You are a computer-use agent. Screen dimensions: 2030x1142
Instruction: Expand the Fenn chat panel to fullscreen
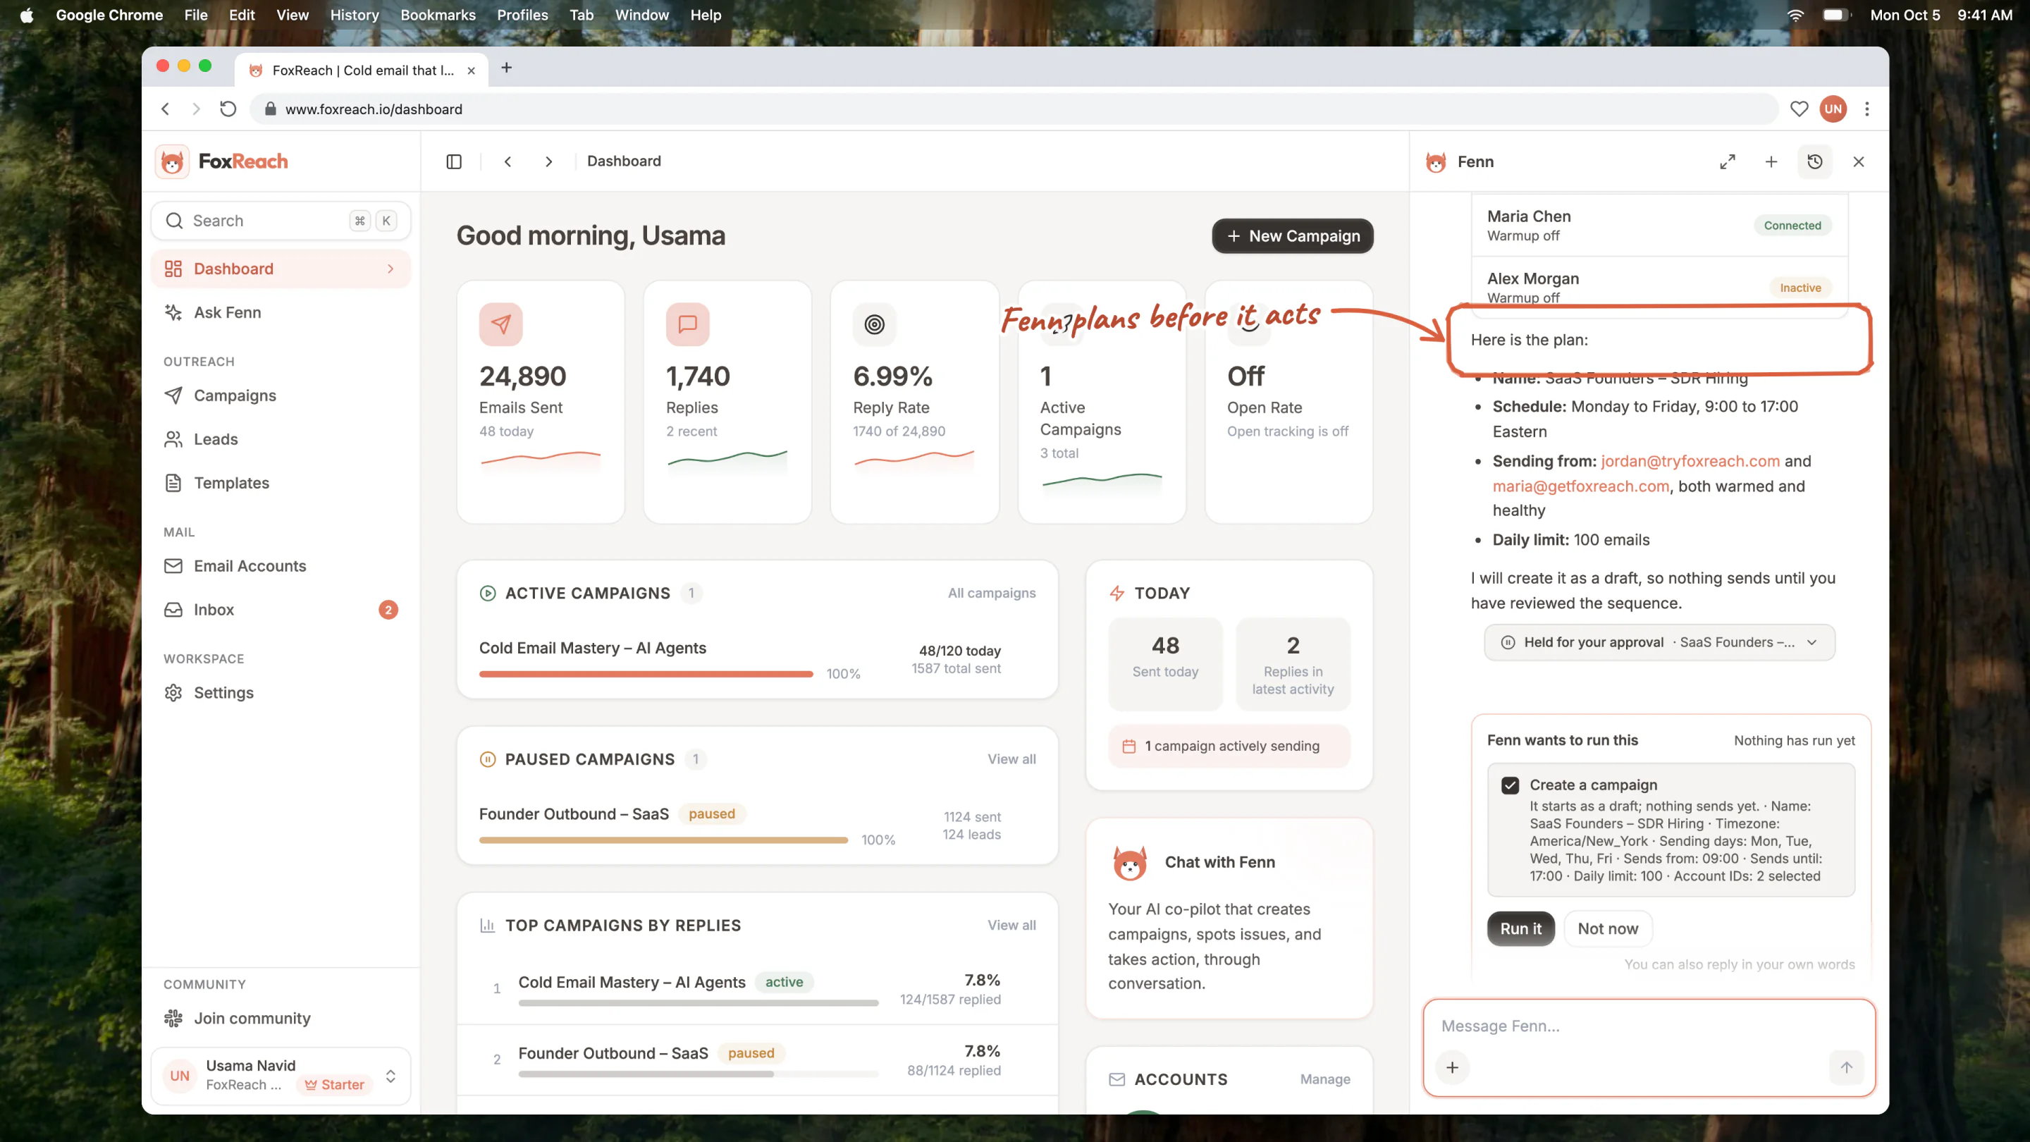pos(1728,161)
